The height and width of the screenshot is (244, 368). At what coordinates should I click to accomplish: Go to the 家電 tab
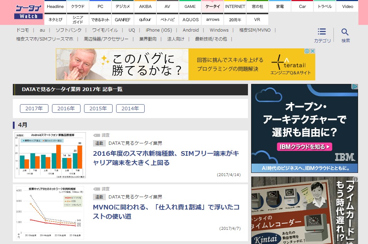(x=280, y=6)
